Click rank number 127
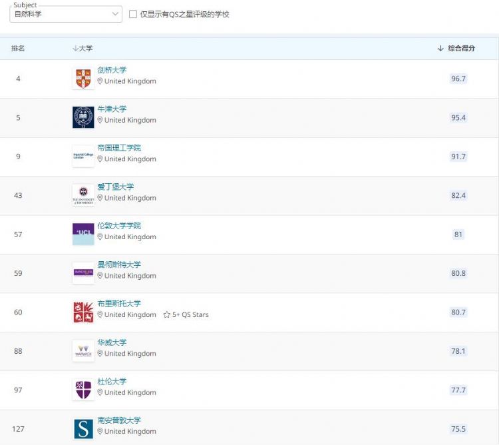The width and height of the screenshot is (499, 445). 18,429
